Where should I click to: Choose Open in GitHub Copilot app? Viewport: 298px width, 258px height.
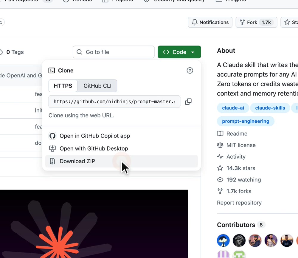click(122, 136)
